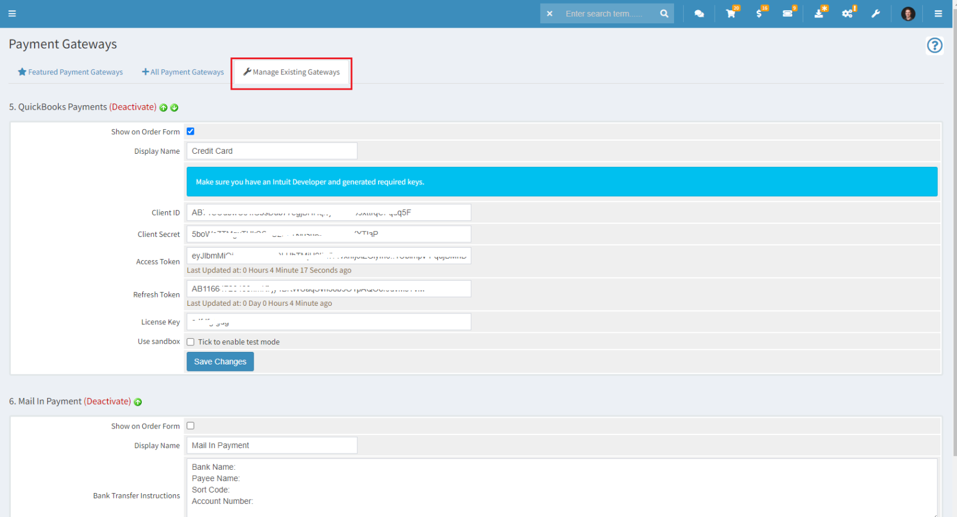Open the help question mark icon
Viewport: 957px width, 517px height.
coord(934,45)
